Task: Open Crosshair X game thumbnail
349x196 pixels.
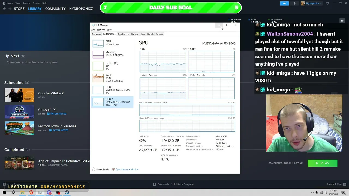Action: (19, 112)
